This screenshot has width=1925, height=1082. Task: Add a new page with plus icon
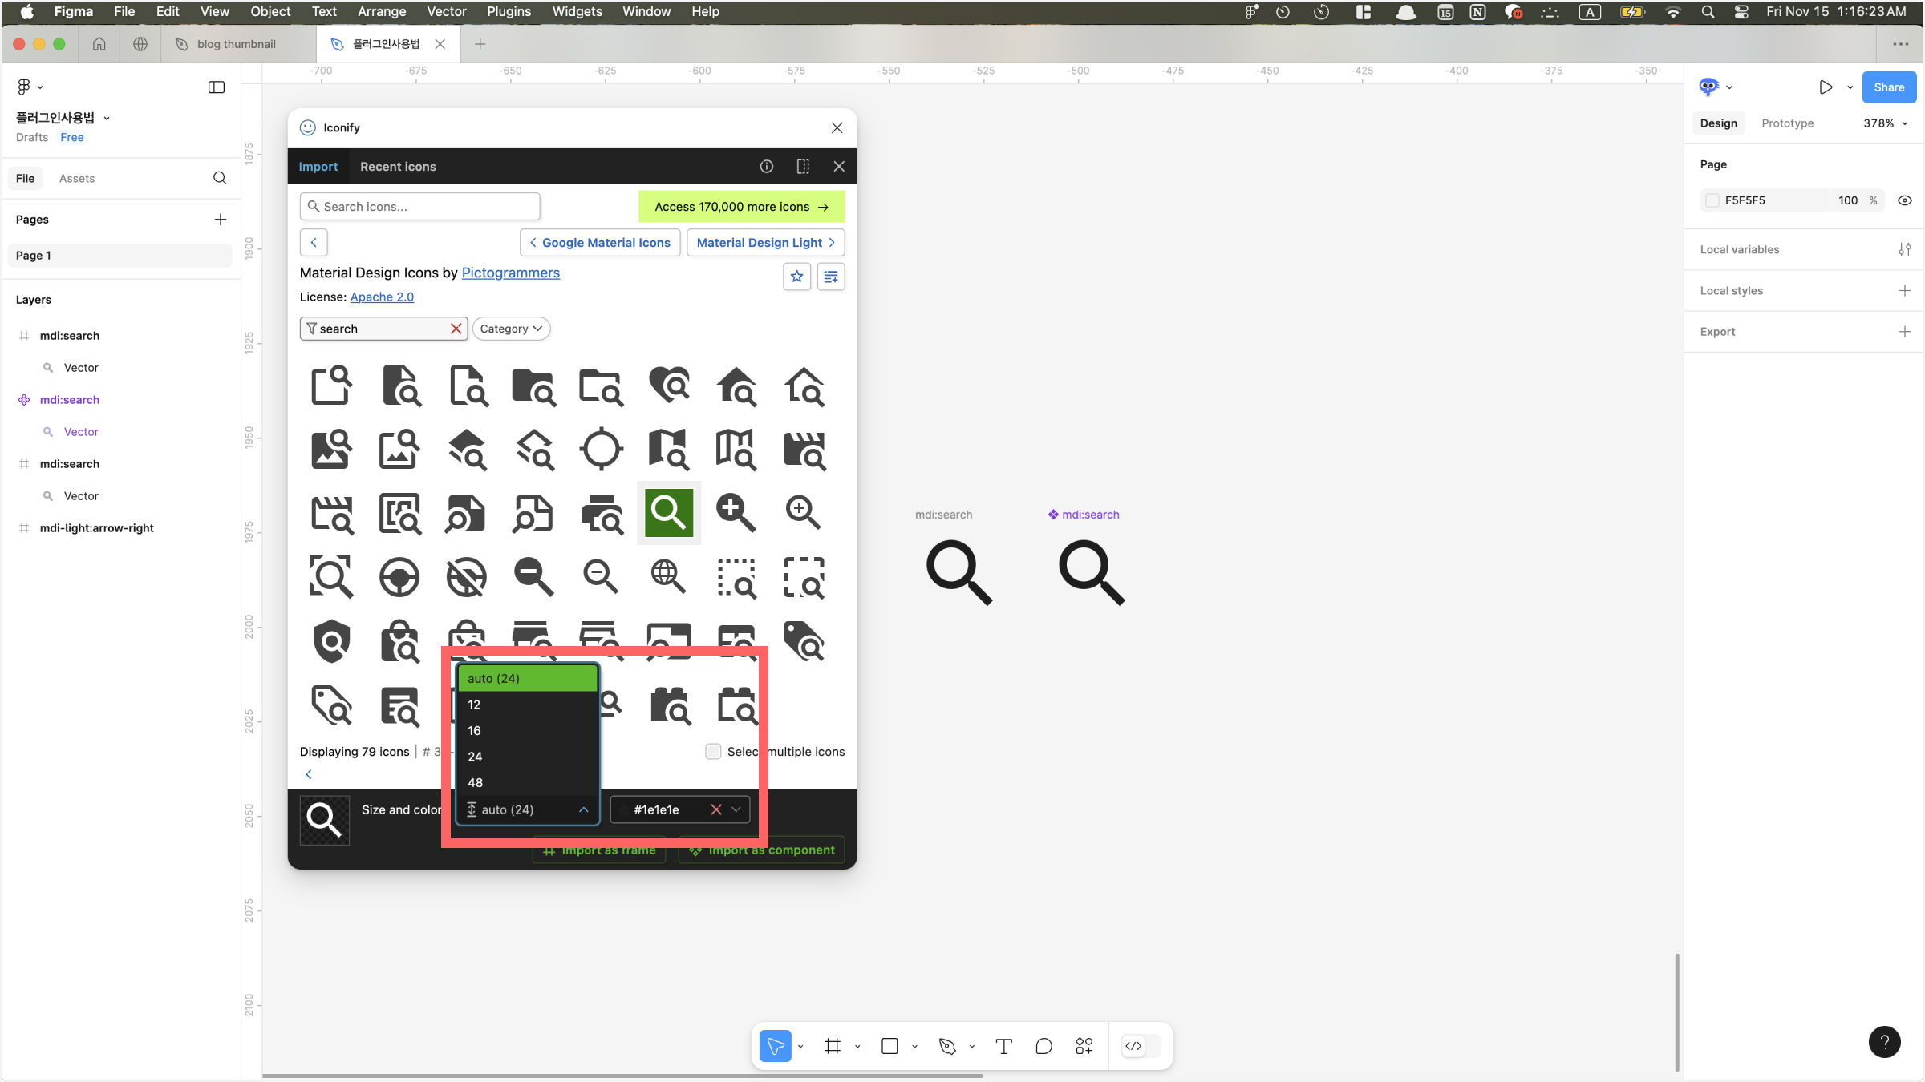(221, 220)
